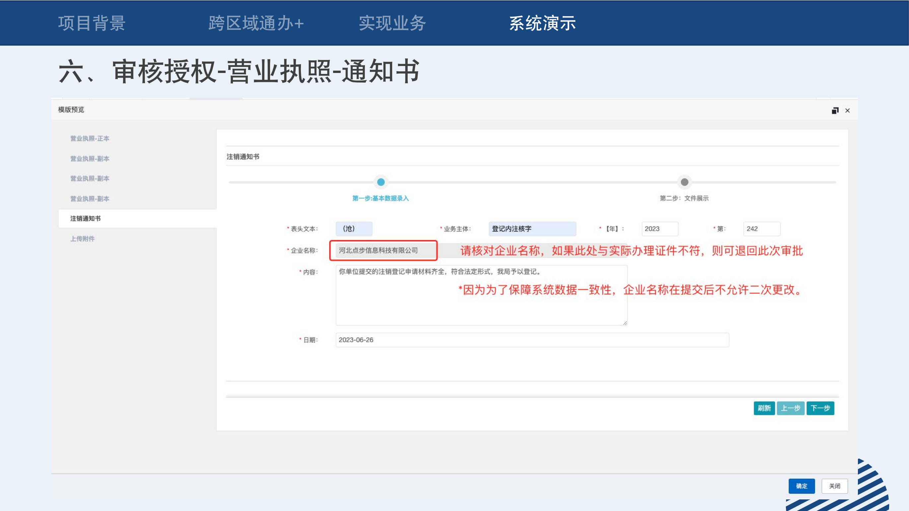Close the 模版预览 dialog with the X icon
Viewport: 909px width, 511px height.
(848, 111)
